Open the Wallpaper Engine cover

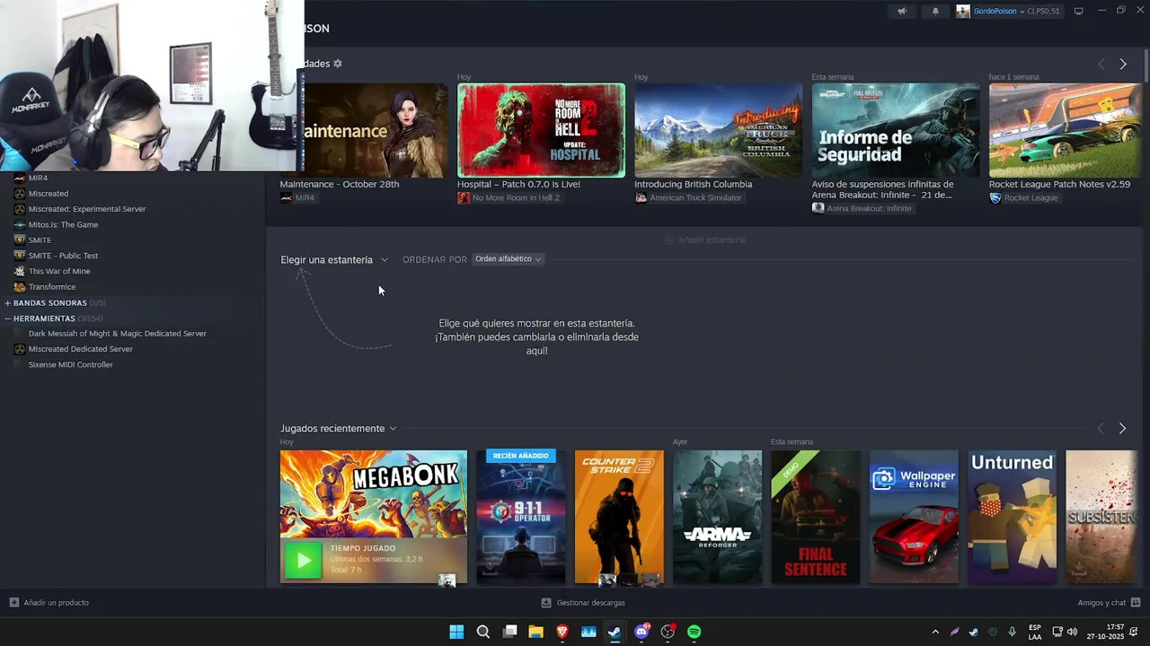pos(914,517)
